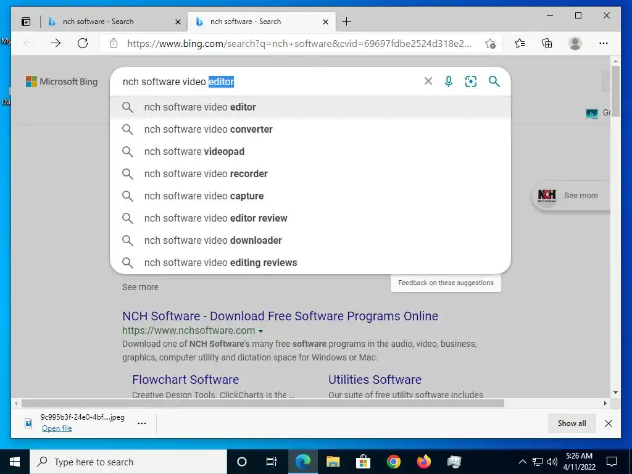Open Microsoft Edge taskbar icon

click(x=302, y=462)
